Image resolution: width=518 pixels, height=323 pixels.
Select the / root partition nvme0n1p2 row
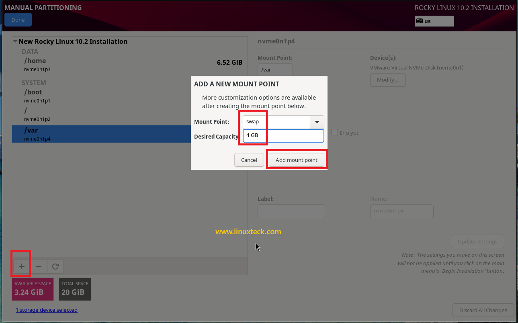(130, 114)
